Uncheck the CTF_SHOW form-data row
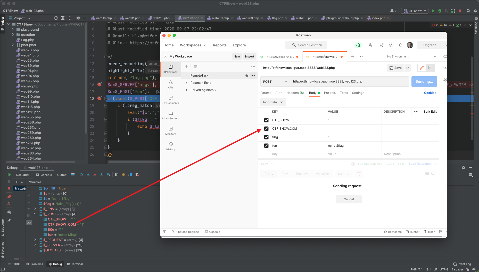 pos(266,120)
